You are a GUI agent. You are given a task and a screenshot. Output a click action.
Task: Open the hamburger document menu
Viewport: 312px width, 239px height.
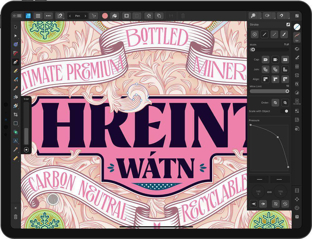click(38, 16)
